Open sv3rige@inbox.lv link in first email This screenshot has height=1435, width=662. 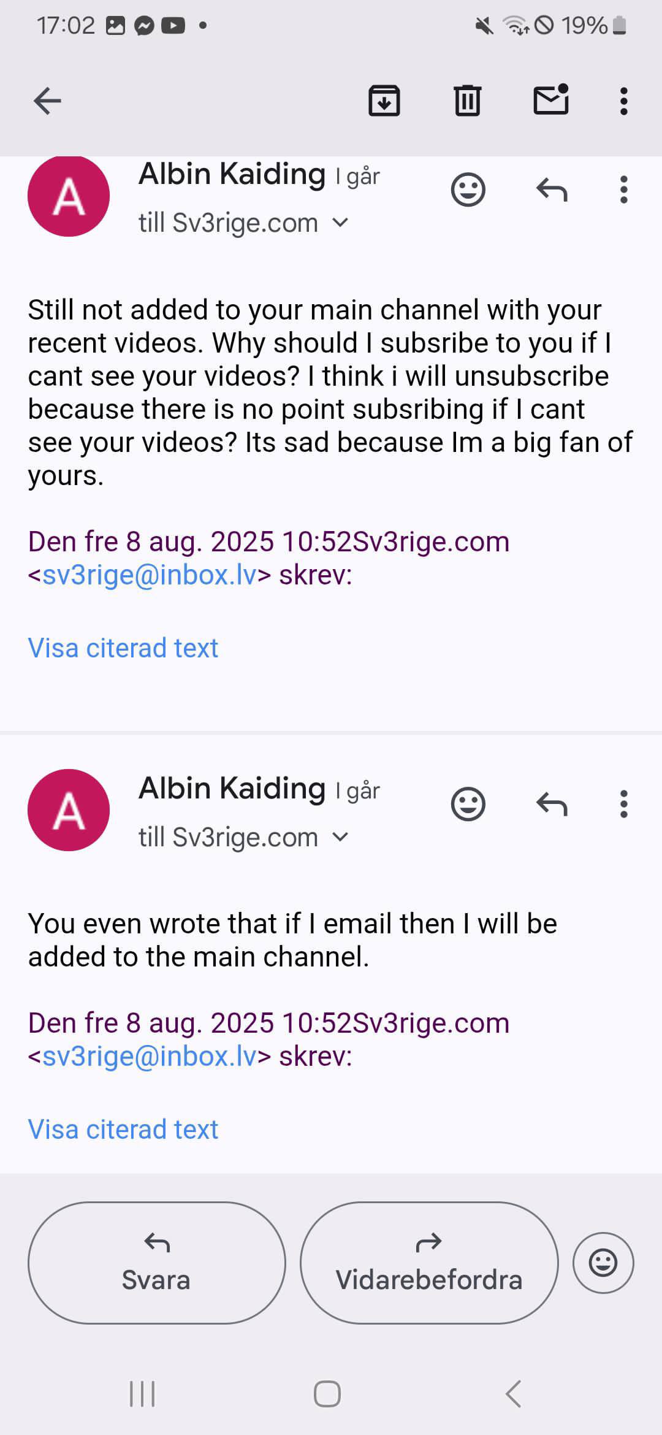[149, 575]
